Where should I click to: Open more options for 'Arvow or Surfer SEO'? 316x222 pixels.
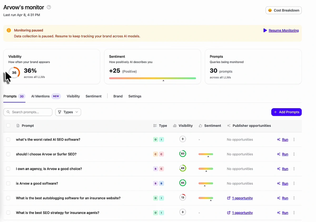point(294,154)
